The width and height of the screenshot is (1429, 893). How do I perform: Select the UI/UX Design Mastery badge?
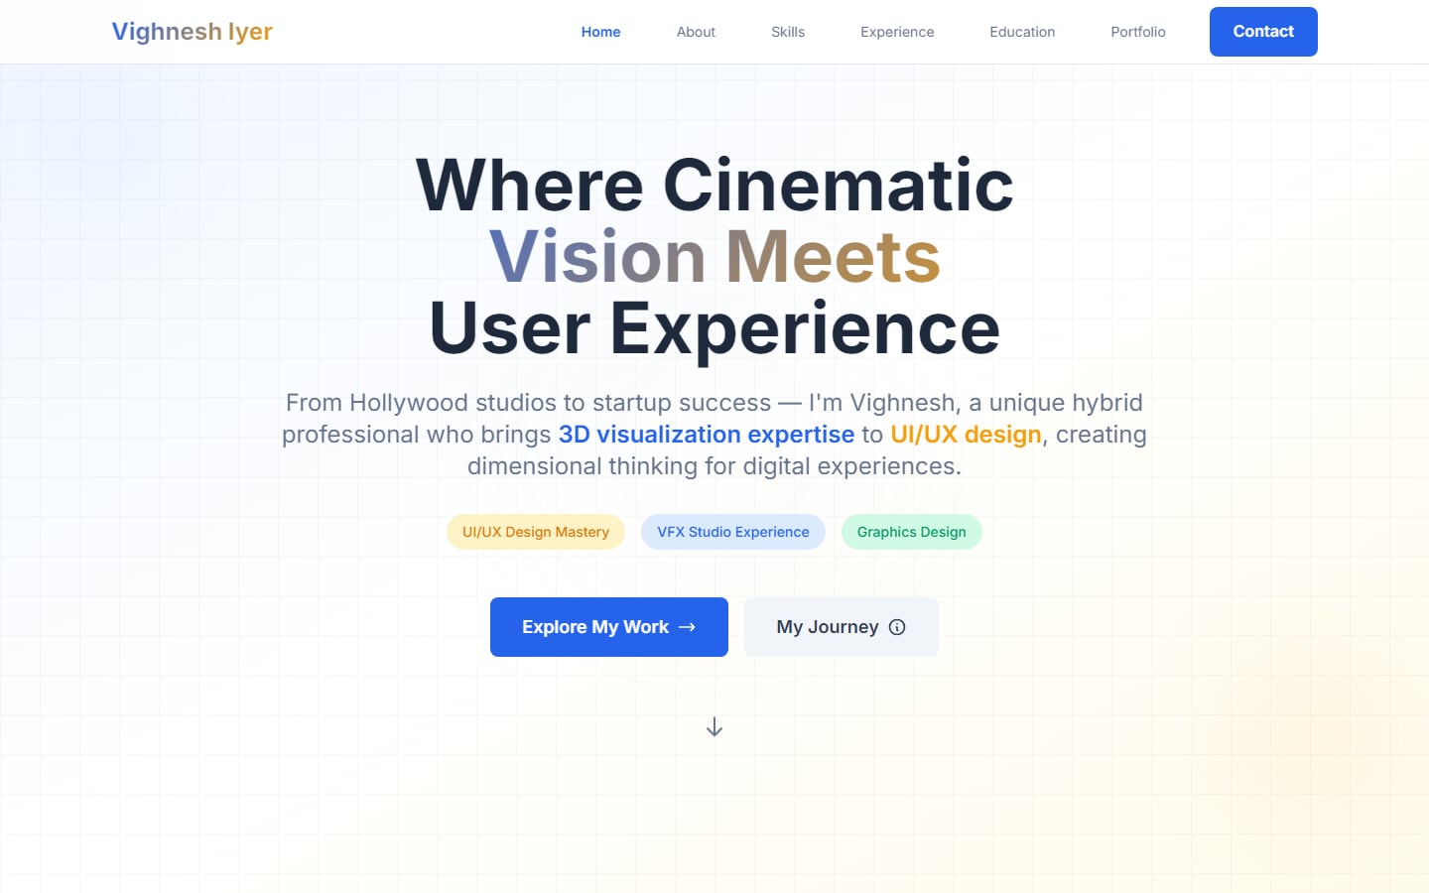[536, 532]
